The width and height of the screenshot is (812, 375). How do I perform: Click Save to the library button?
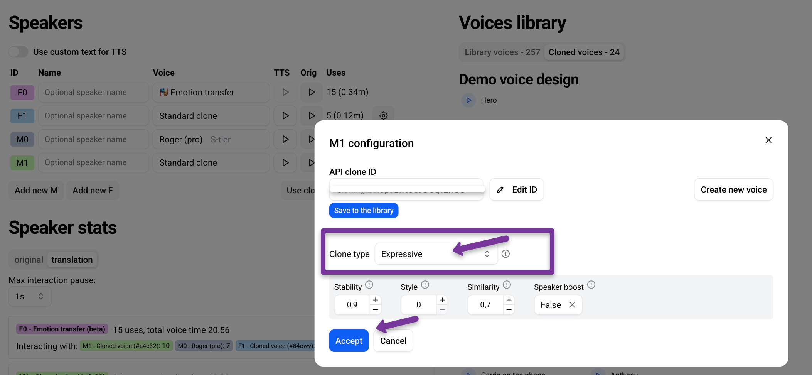click(x=364, y=210)
